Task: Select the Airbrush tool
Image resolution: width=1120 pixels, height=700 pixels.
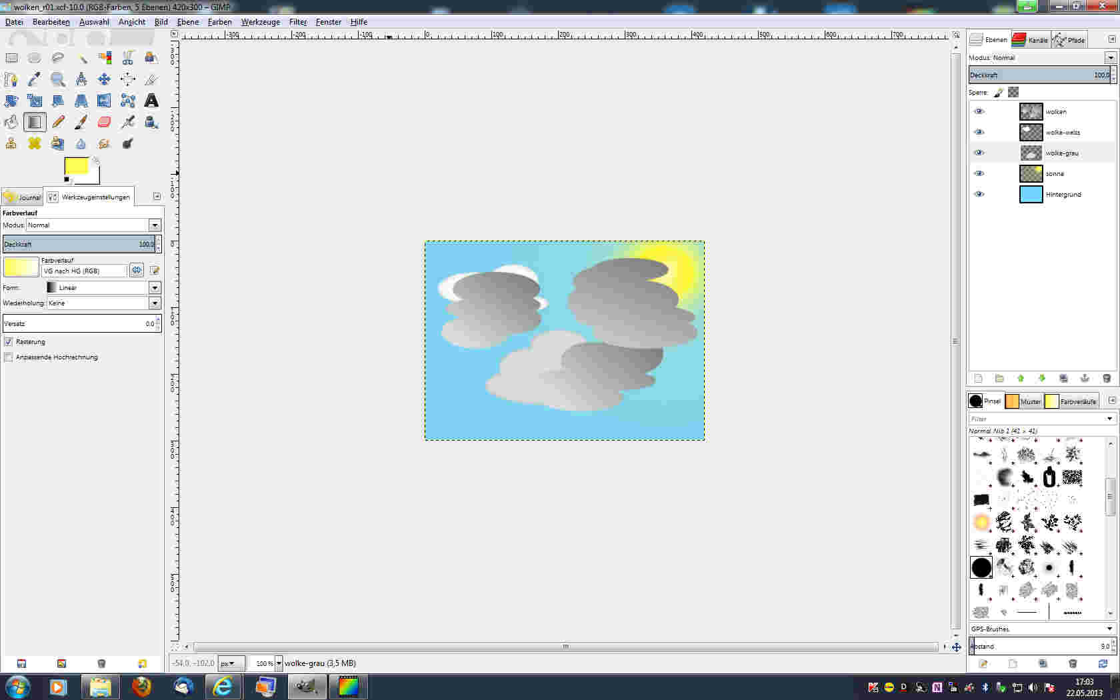Action: pyautogui.click(x=128, y=122)
